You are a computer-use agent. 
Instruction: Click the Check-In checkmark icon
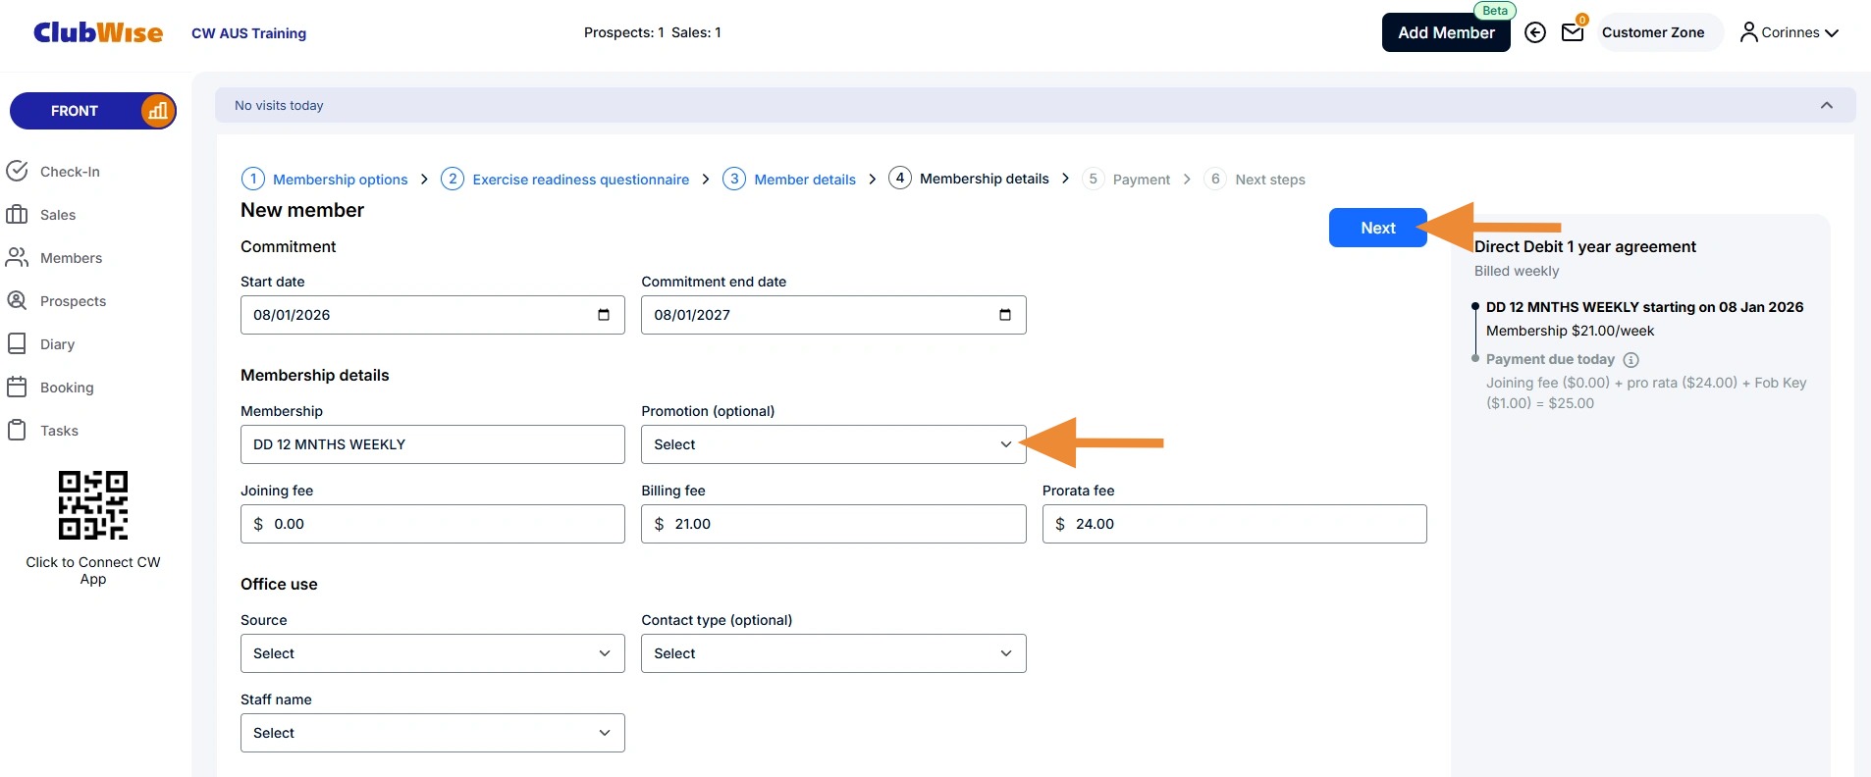pyautogui.click(x=17, y=172)
